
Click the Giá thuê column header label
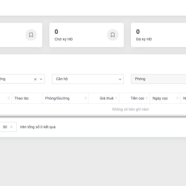[107, 98]
